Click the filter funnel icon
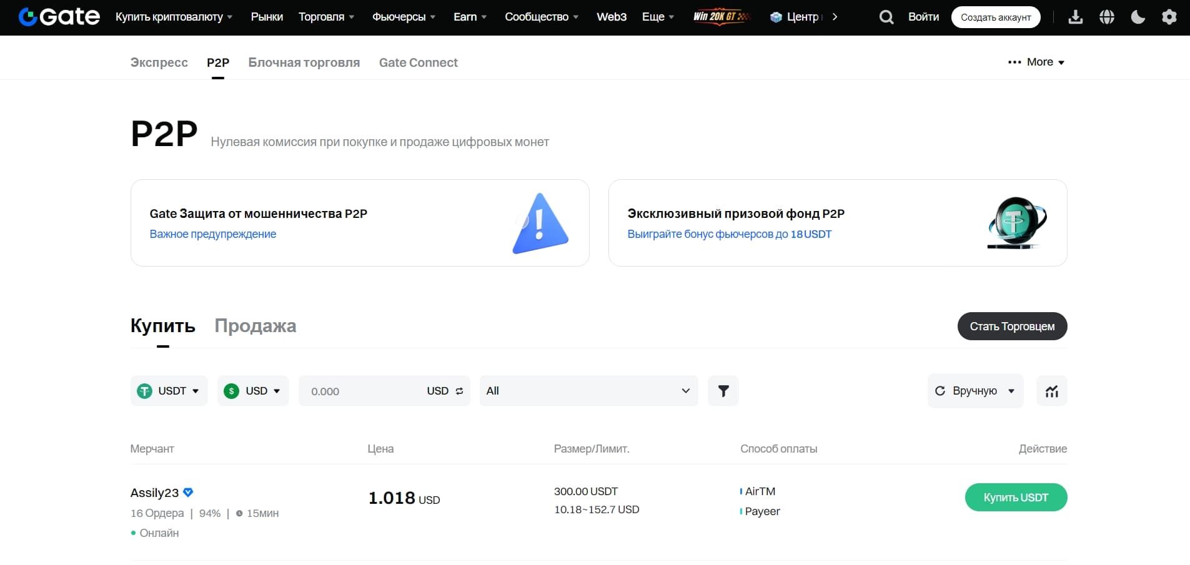Screen dimensions: 1190x565 coord(723,391)
